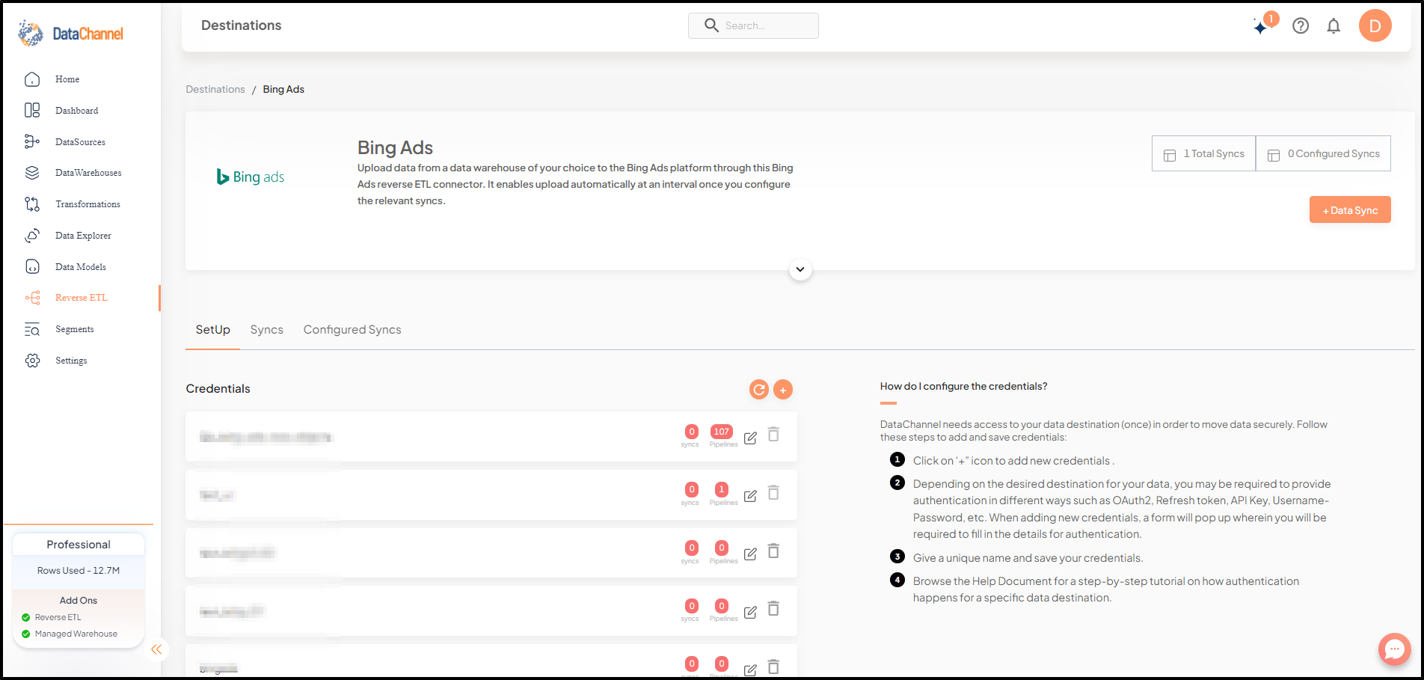Open the Segments section
This screenshot has width=1424, height=680.
click(75, 329)
